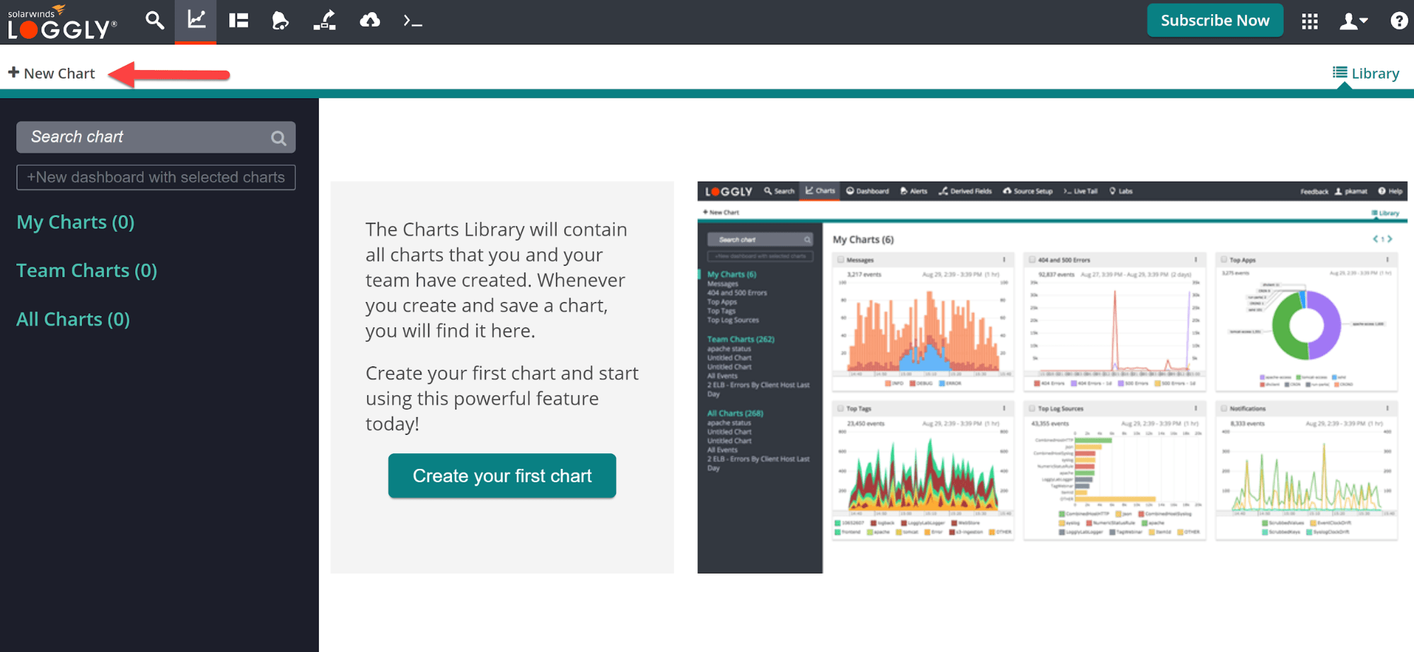Open the Search magnifier in top navigation

click(154, 21)
